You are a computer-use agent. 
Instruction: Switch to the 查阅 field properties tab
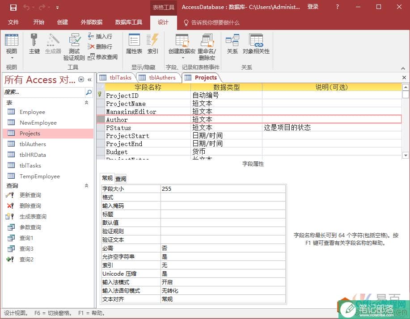click(121, 179)
